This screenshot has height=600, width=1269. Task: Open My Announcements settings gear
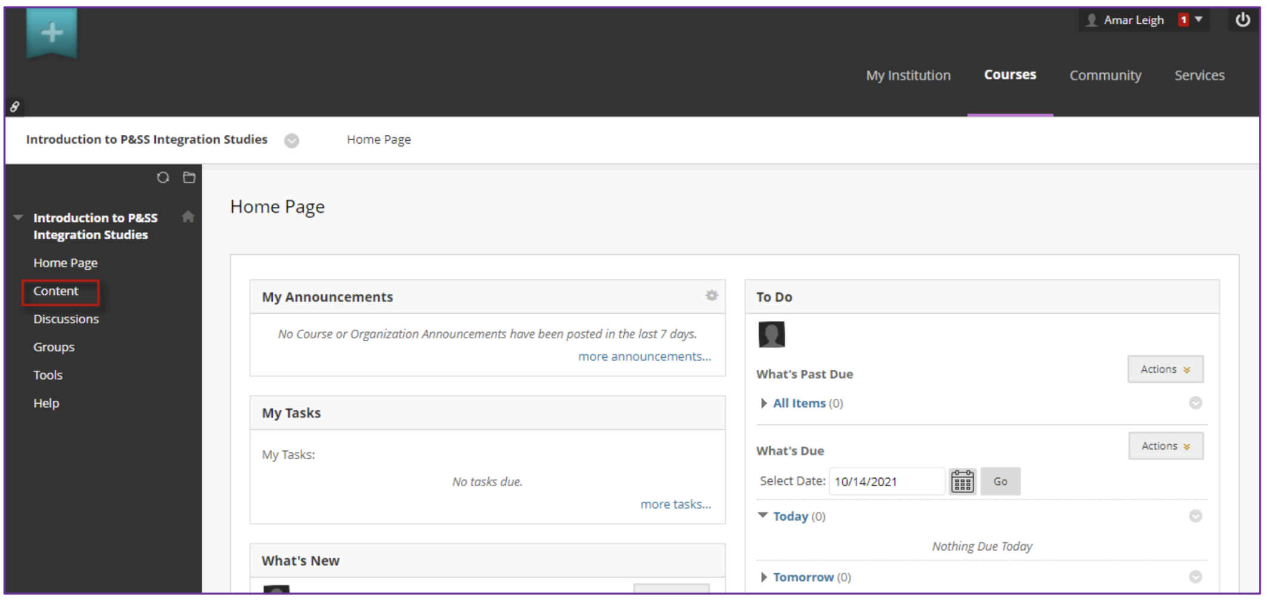pyautogui.click(x=711, y=295)
